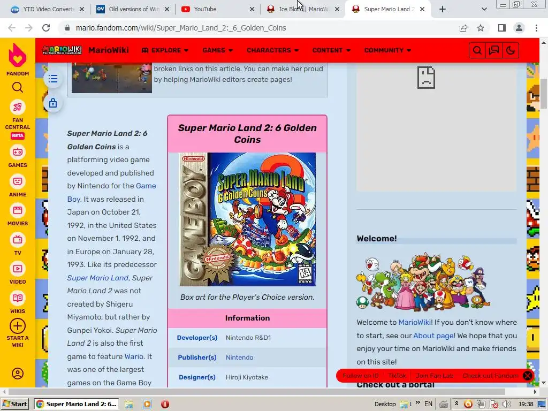Click the Welcome characters group image
The width and height of the screenshot is (548, 411).
coord(423,281)
